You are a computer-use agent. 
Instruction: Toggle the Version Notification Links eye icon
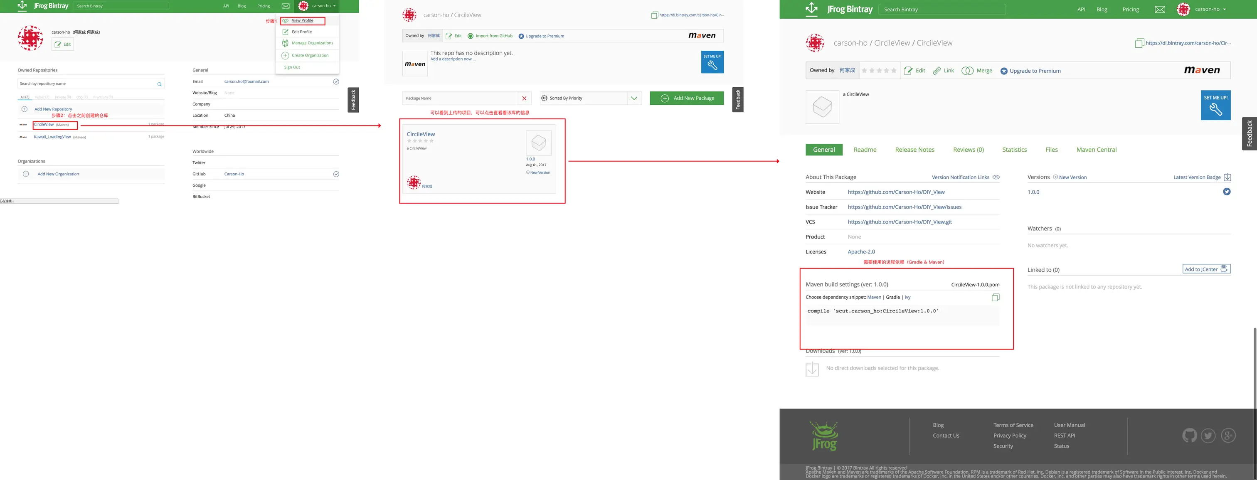(996, 177)
